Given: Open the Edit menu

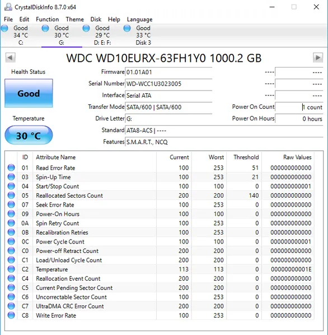Looking at the screenshot, I should [24, 20].
